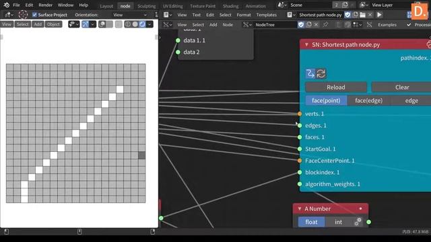Open the text editor type selector
431x242 pixels.
[x=168, y=15]
